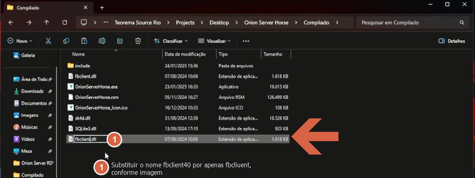Expand the chevron after Teorema Source Rio

(168, 22)
